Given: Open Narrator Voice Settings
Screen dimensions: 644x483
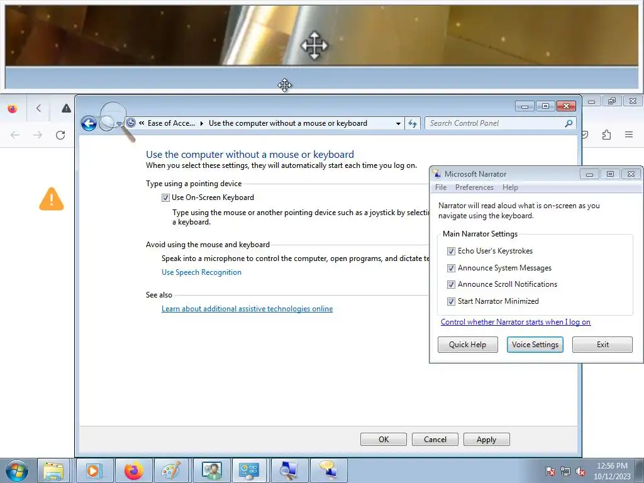Looking at the screenshot, I should point(535,345).
